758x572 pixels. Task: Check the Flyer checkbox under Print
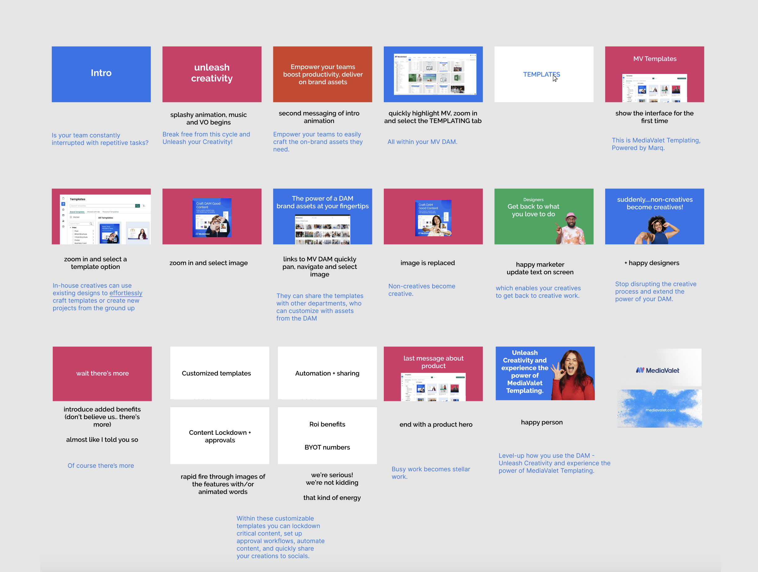click(73, 231)
